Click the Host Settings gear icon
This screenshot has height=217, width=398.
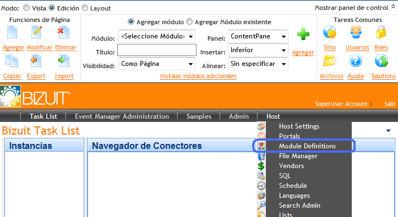coord(261,126)
